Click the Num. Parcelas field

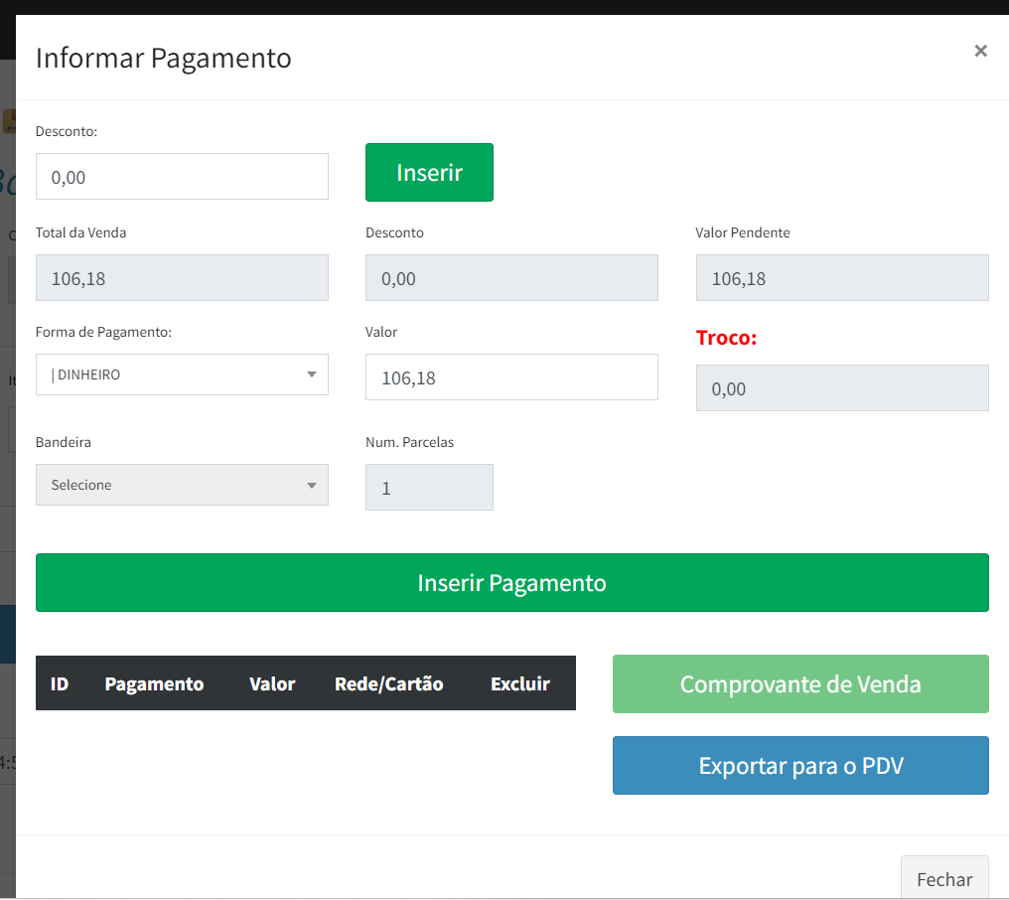click(x=429, y=489)
